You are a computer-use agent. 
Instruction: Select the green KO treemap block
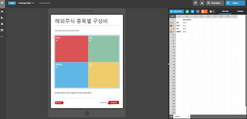point(104,49)
